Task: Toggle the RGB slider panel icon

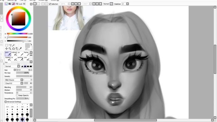Action: point(10,4)
